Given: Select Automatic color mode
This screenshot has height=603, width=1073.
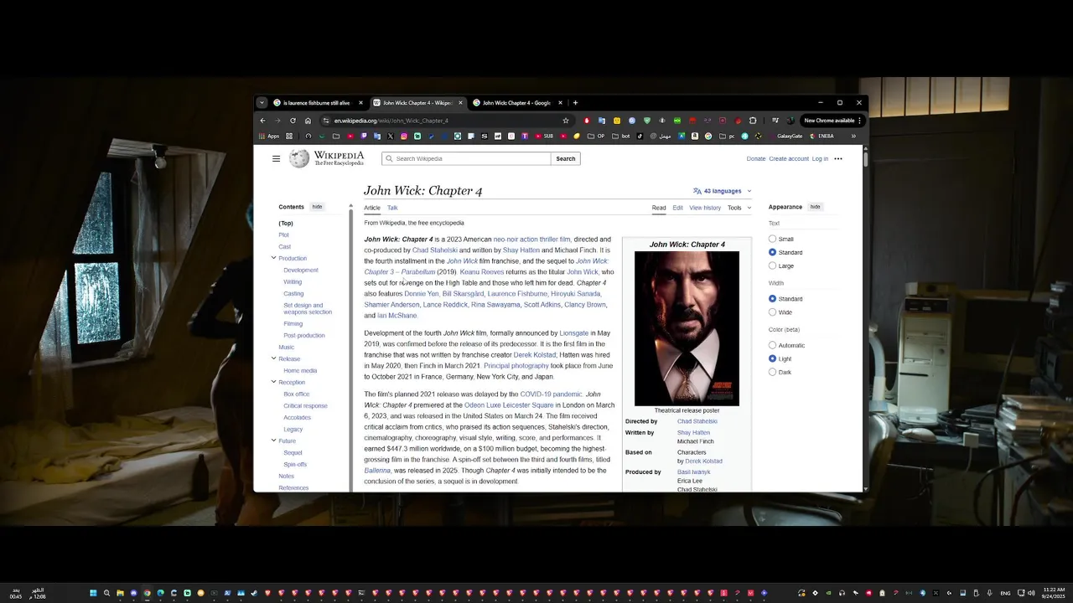Looking at the screenshot, I should [773, 345].
